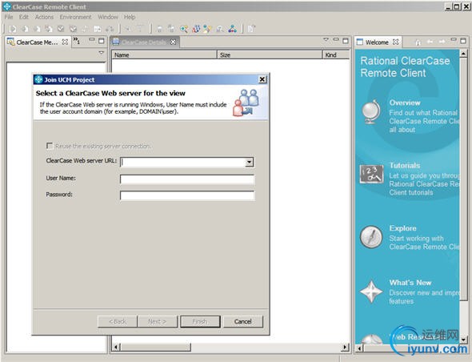Click the compass Explore icon
Screen dimensions: 472x362
tap(371, 237)
